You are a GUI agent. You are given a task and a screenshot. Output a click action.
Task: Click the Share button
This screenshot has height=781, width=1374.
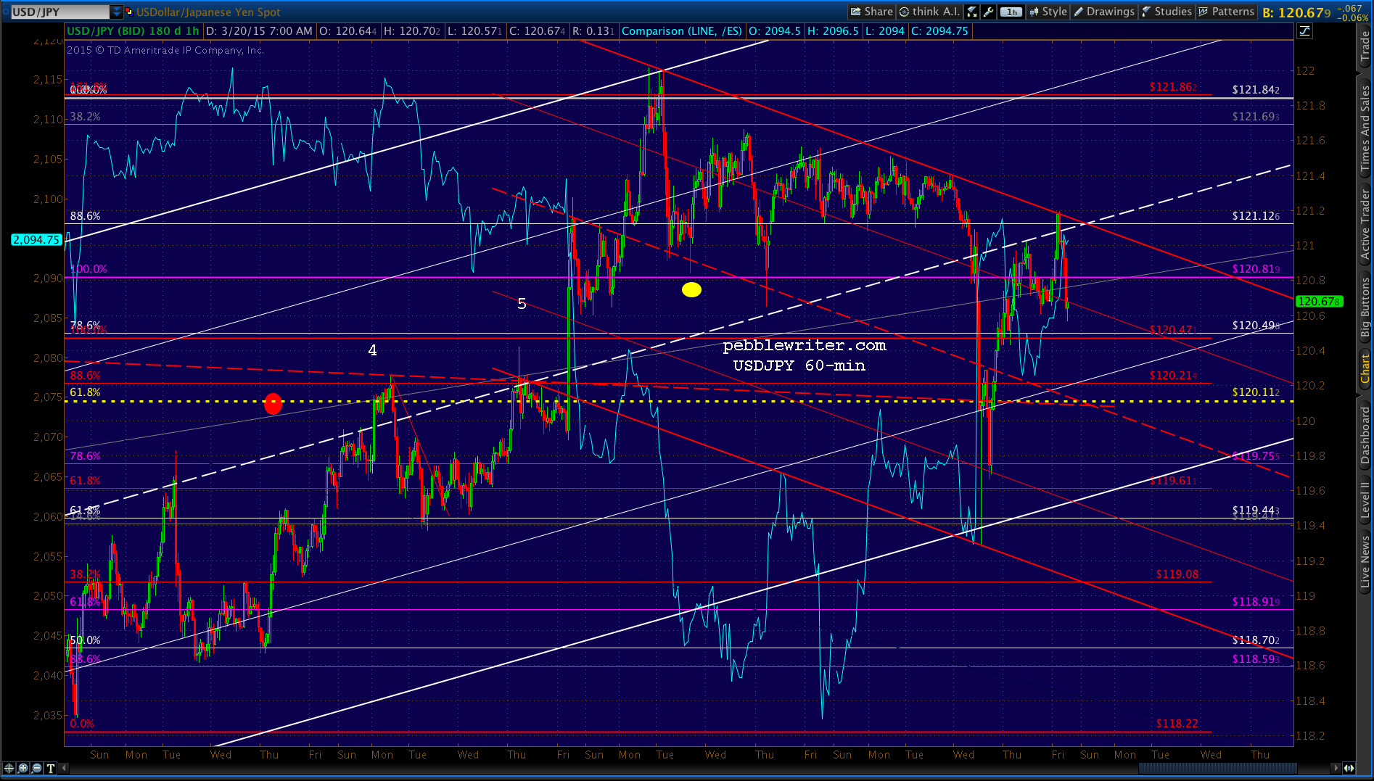(871, 12)
